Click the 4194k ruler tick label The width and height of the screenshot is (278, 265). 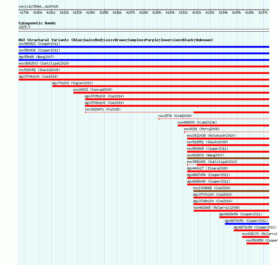223,12
